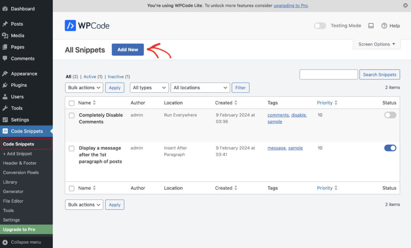Click the Add New button

pos(128,50)
